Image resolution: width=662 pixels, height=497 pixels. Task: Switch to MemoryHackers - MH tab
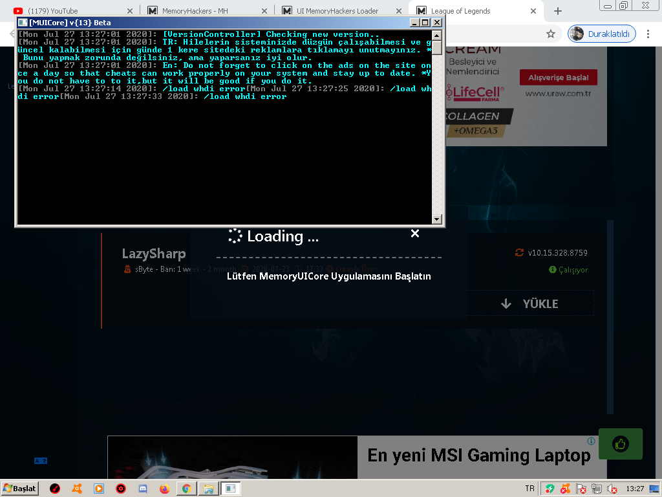pos(207,11)
